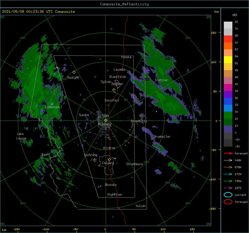249x233 pixels.
Task: Pick the yellow 51-54 dBZ color swatch
Action: click(x=228, y=60)
